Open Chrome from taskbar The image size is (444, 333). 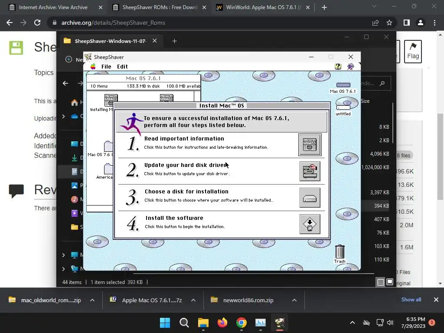(242, 323)
